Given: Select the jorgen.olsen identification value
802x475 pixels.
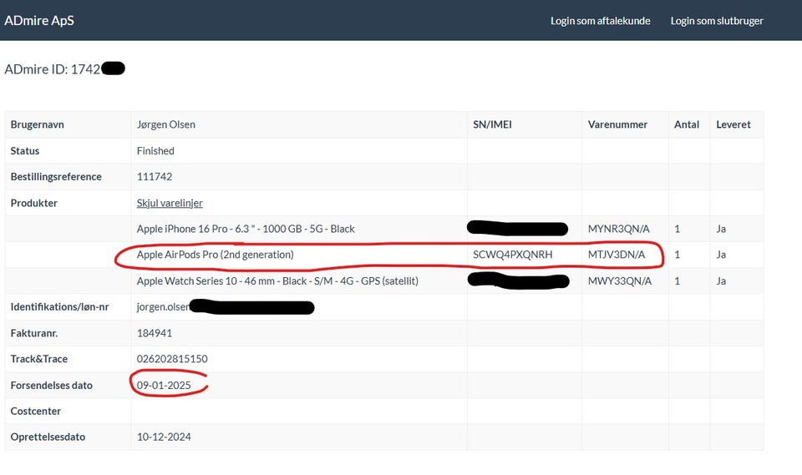Looking at the screenshot, I should coord(163,307).
